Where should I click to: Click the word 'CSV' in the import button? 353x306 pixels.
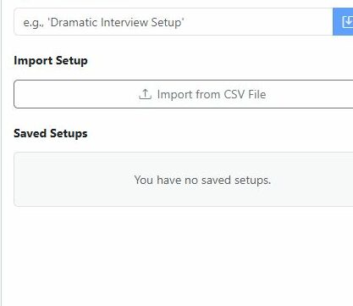coord(234,94)
